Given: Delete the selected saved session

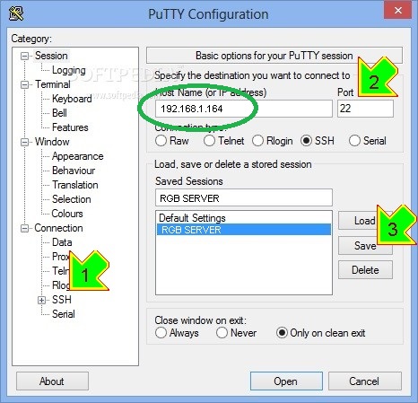Looking at the screenshot, I should (x=365, y=270).
